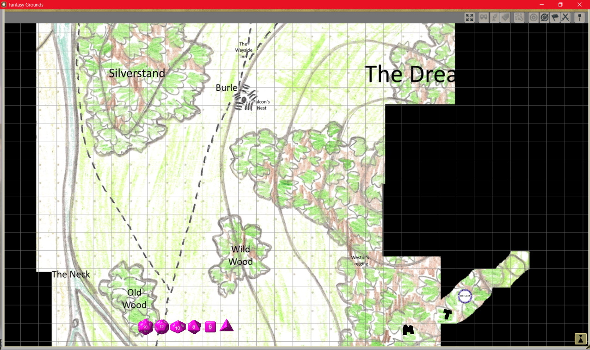This screenshot has width=590, height=350.
Task: Click the Wild Wood label
Action: pyautogui.click(x=241, y=255)
